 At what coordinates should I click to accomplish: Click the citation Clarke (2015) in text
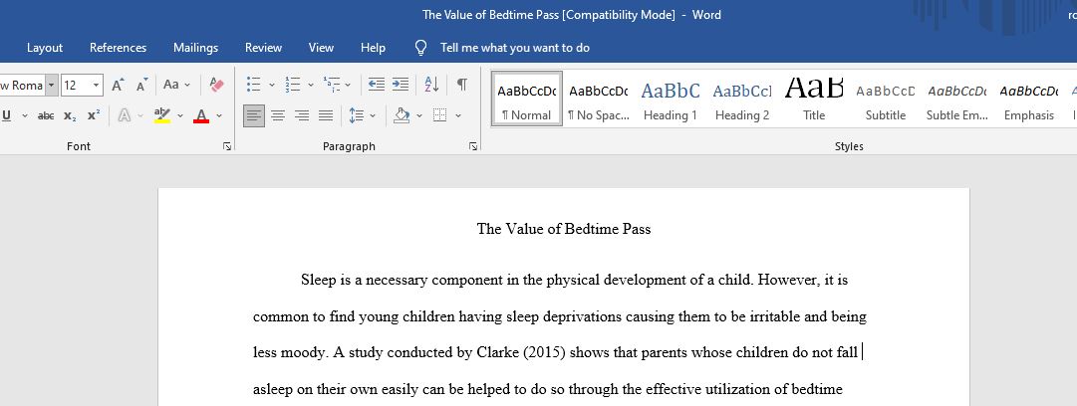pyautogui.click(x=520, y=353)
